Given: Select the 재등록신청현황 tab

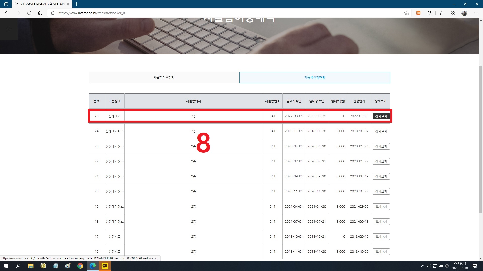Looking at the screenshot, I should [315, 78].
